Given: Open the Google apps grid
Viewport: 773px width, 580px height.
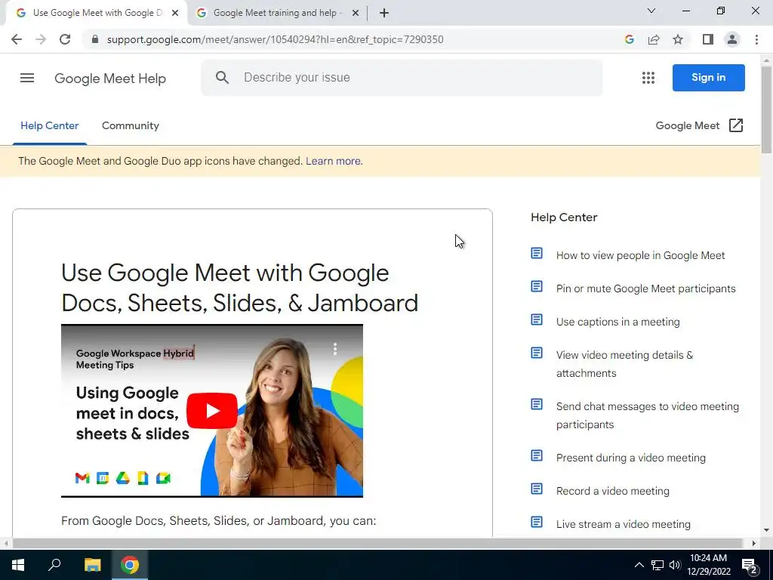Looking at the screenshot, I should coord(648,78).
